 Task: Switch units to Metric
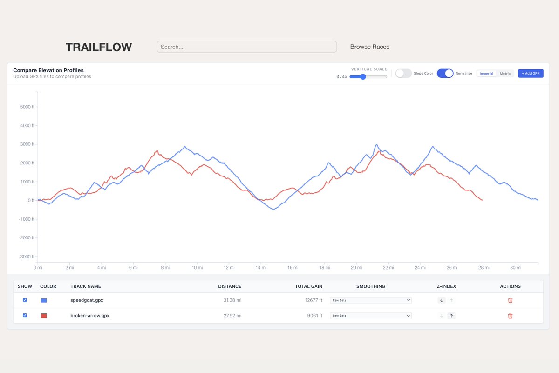click(x=505, y=74)
